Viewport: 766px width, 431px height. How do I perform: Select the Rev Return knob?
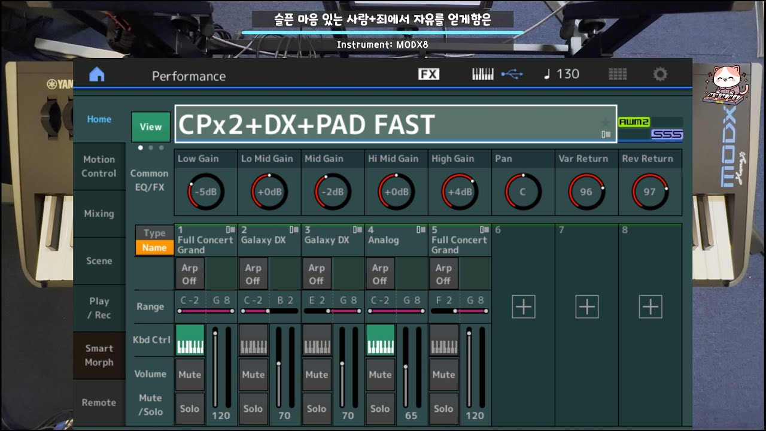(650, 192)
